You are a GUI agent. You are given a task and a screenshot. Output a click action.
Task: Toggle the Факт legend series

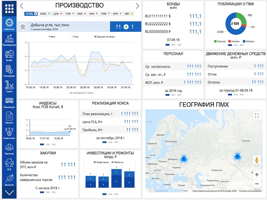pos(52,37)
